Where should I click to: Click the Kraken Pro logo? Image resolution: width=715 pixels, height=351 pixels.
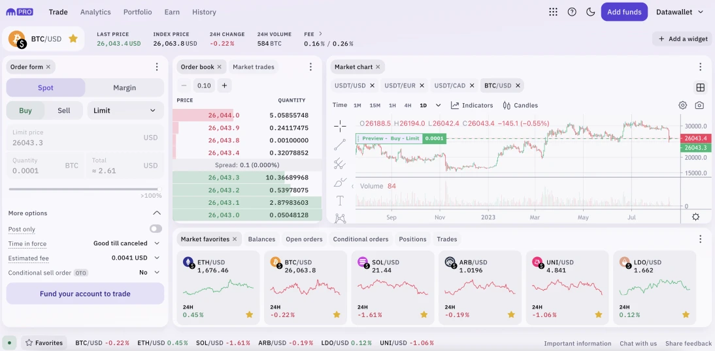pyautogui.click(x=19, y=12)
